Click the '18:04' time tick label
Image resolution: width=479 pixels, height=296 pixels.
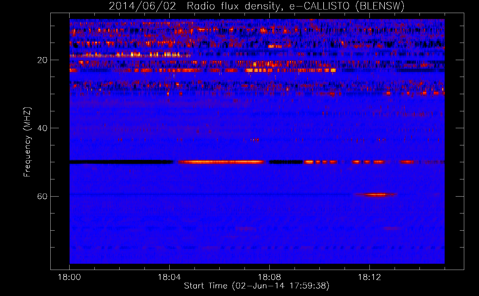(x=169, y=277)
